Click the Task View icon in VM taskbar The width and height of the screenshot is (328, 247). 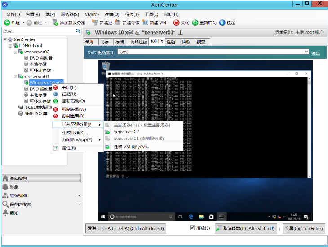[180, 217]
